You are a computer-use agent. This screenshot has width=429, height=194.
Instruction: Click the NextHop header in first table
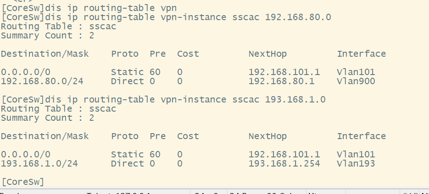click(x=267, y=54)
